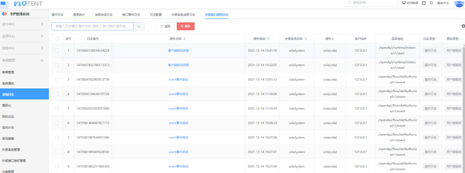
Task: Click the 访问前端 monitor icon
Action: tap(404, 3)
